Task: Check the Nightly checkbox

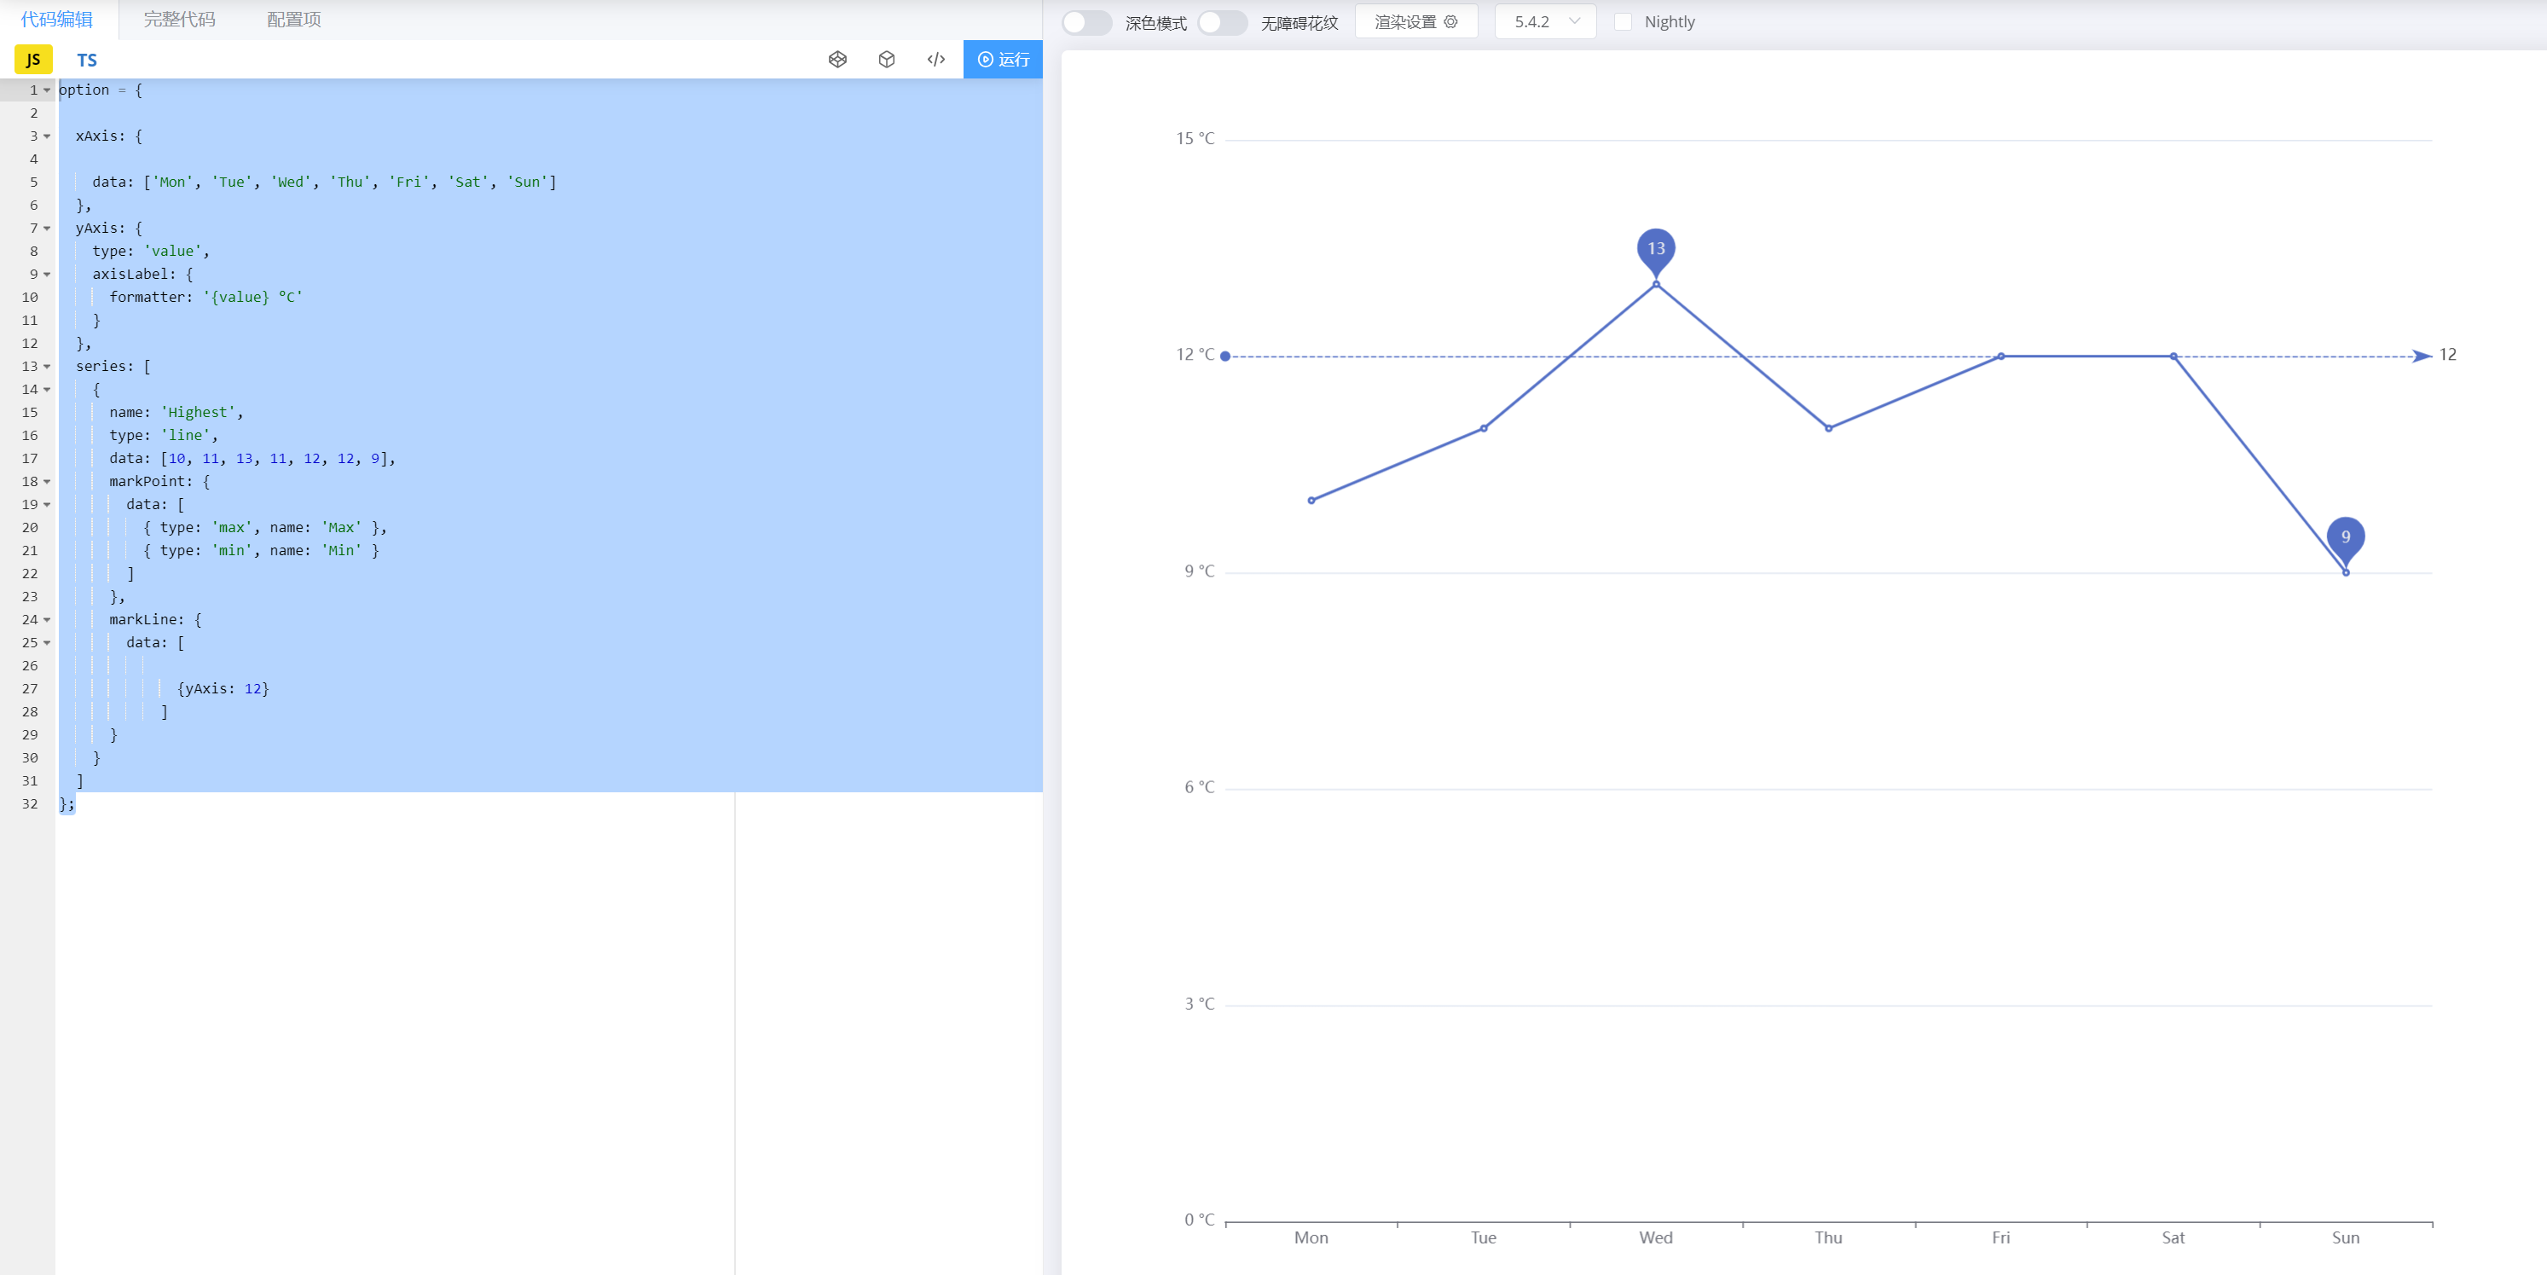Action: click(x=1623, y=20)
